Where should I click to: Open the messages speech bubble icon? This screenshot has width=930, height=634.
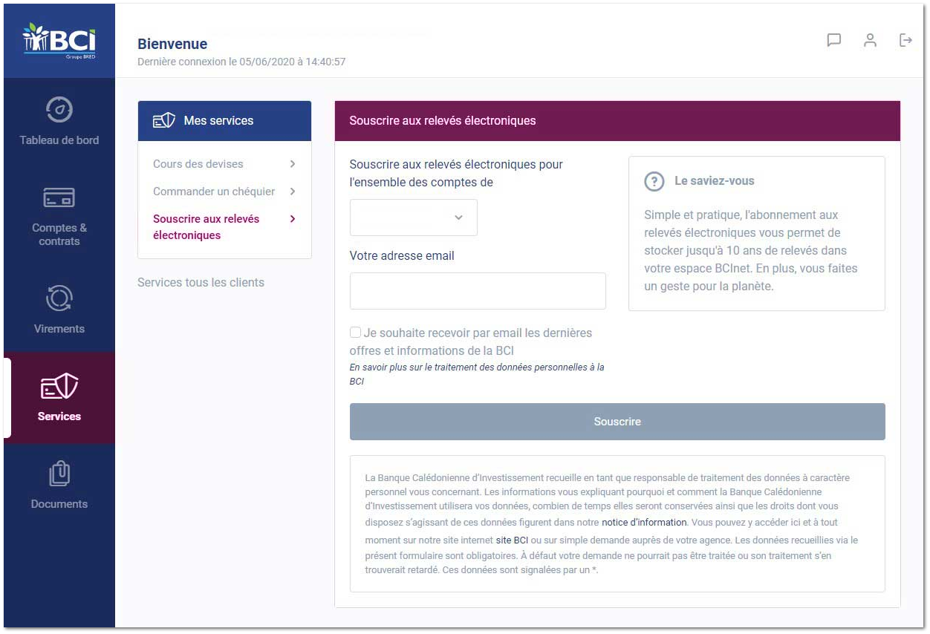[834, 40]
